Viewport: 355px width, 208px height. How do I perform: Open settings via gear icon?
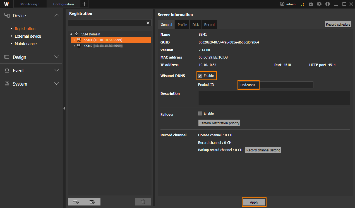[319, 4]
